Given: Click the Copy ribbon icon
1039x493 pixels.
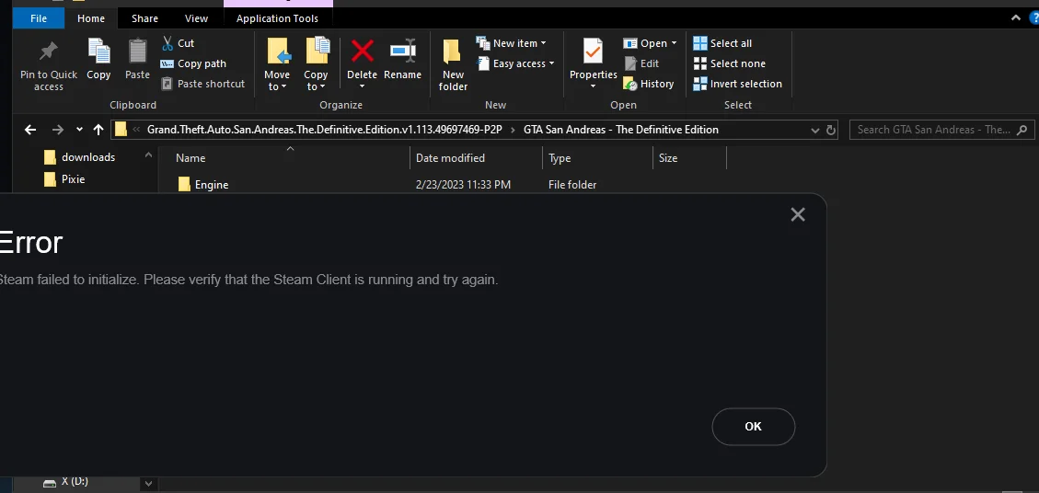Looking at the screenshot, I should (x=98, y=51).
